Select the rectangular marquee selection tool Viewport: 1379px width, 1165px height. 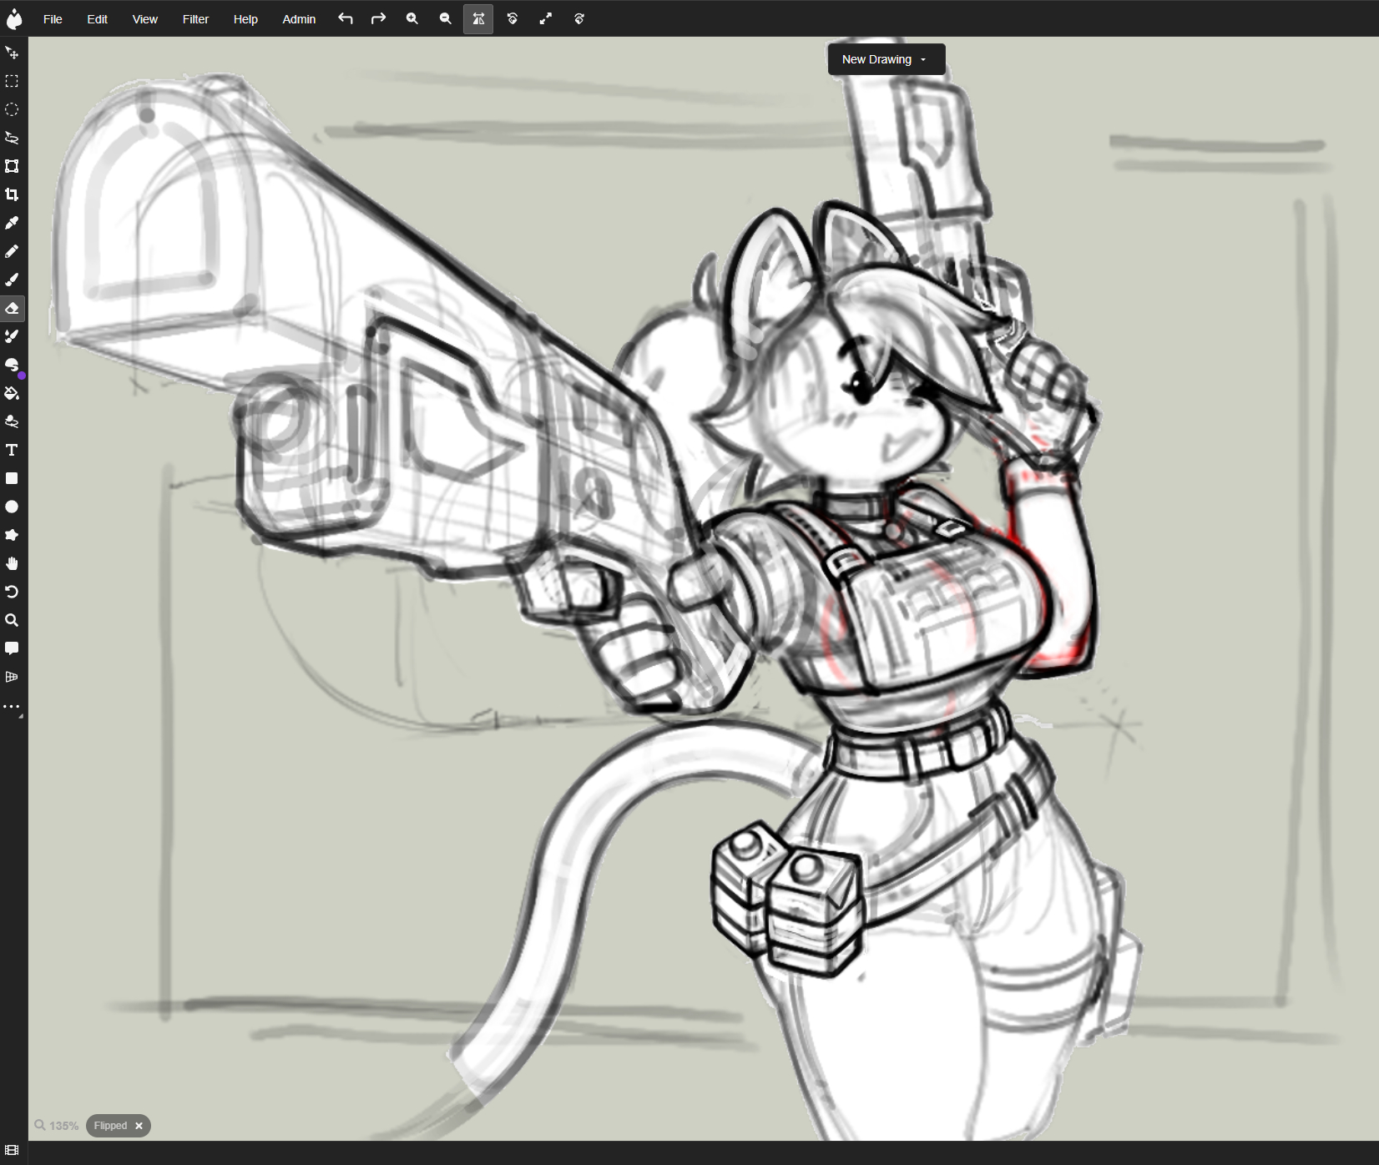tap(12, 81)
